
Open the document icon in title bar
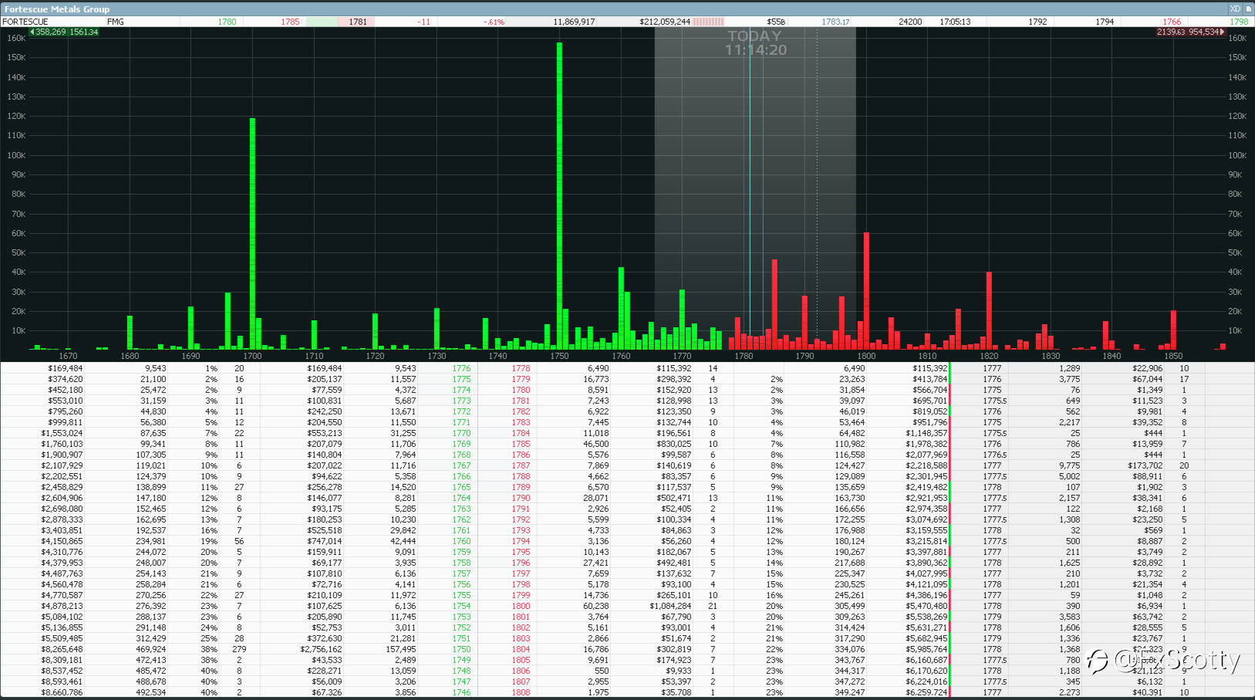click(x=1248, y=8)
